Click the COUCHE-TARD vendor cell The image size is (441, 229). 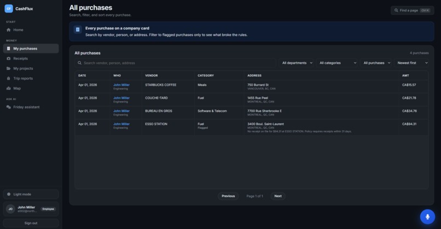coord(156,98)
